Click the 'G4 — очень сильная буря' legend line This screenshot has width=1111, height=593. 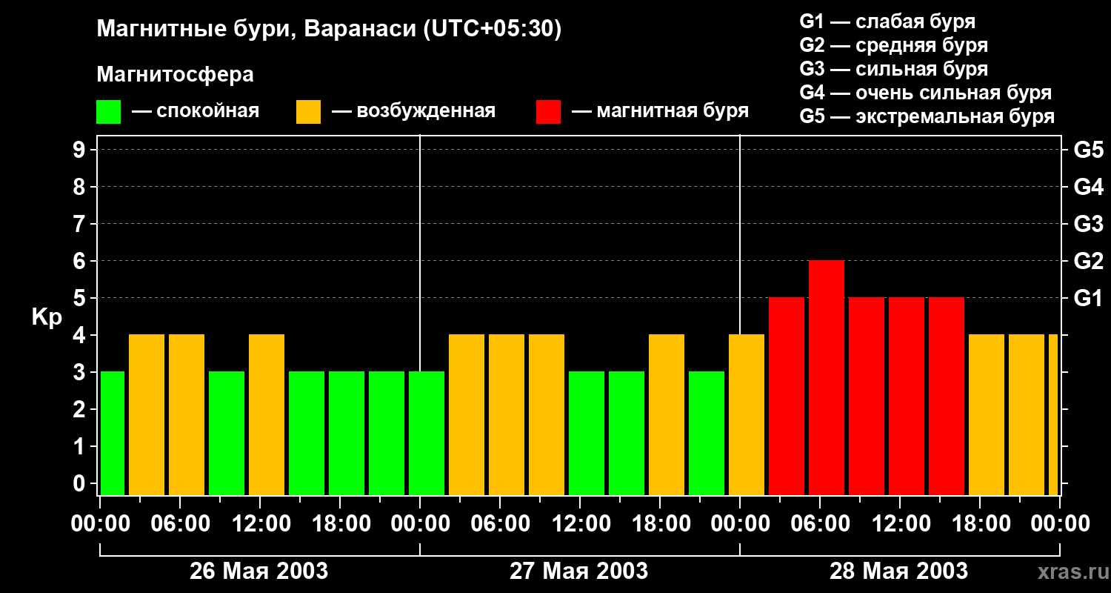[925, 92]
